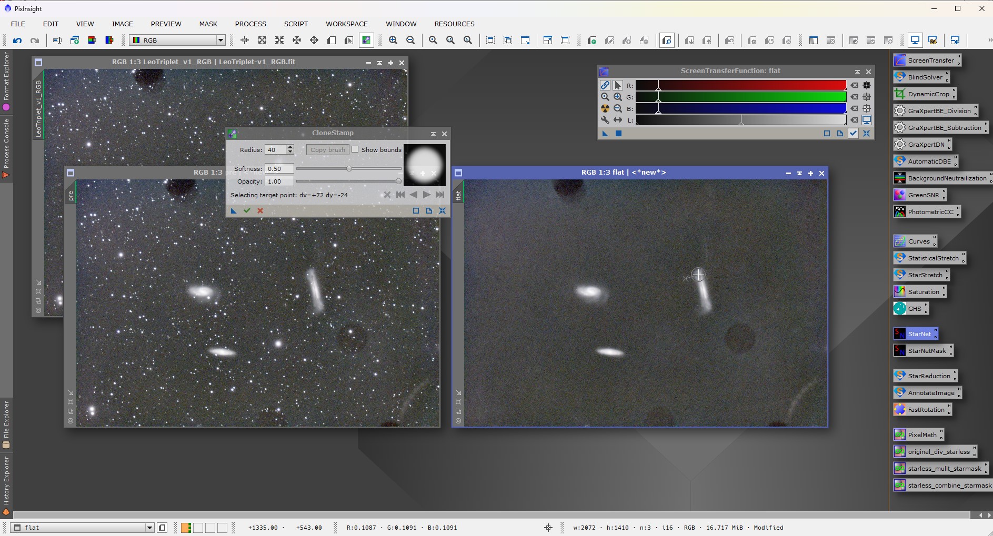The width and height of the screenshot is (993, 536).
Task: Open StarNet process icon
Action: coord(915,334)
